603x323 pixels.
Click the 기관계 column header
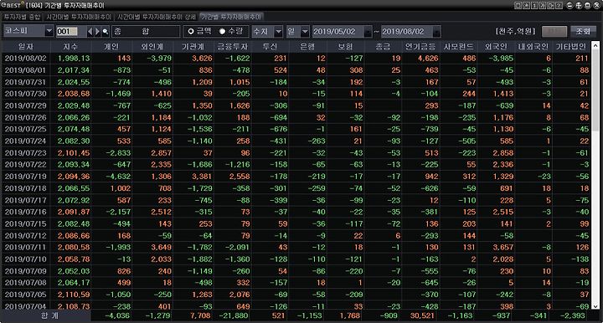(x=193, y=47)
